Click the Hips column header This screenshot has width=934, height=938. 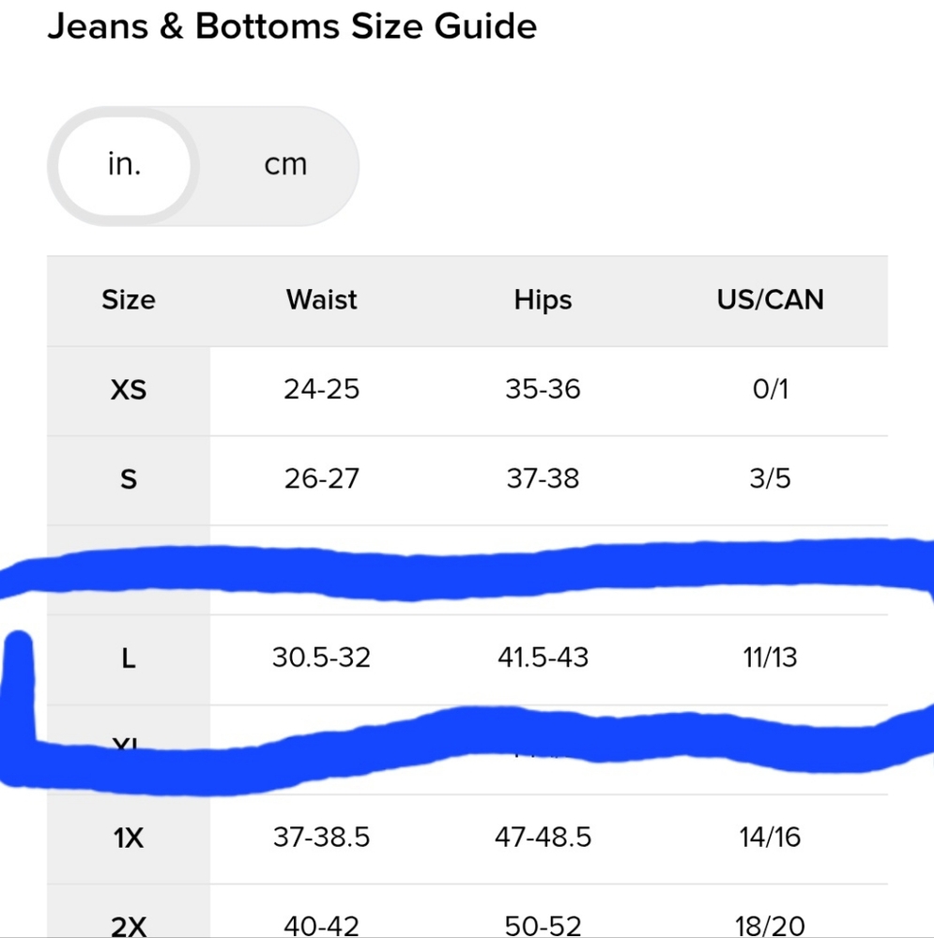coord(543,300)
